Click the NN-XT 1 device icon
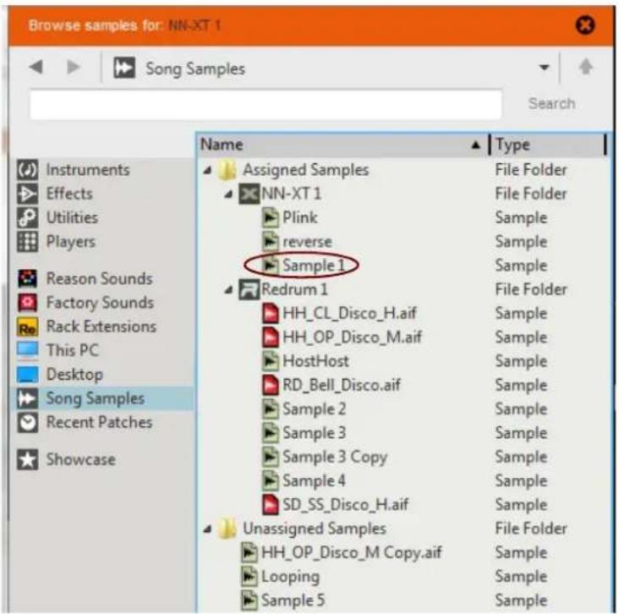Viewport: 619px width, 614px height. coord(249,194)
